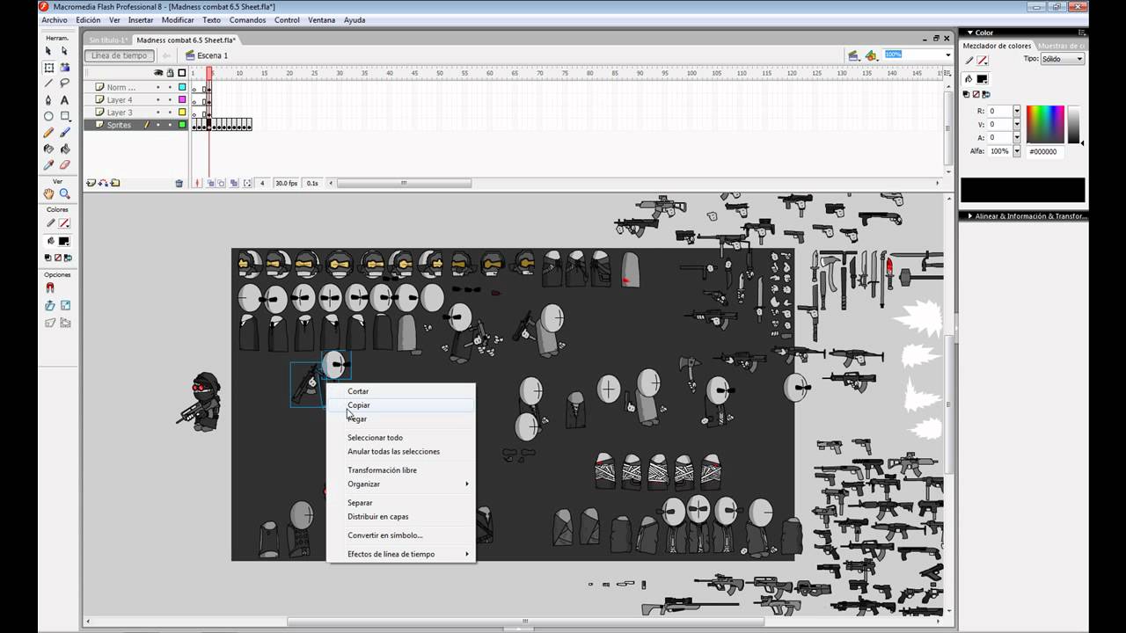The width and height of the screenshot is (1126, 633).
Task: Switch to the Sin título-1 tab
Action: [x=108, y=40]
